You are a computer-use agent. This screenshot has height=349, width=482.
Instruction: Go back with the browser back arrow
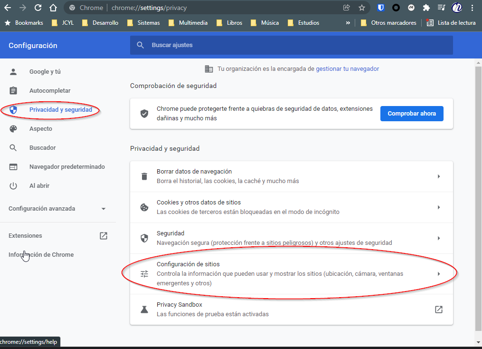tap(8, 8)
